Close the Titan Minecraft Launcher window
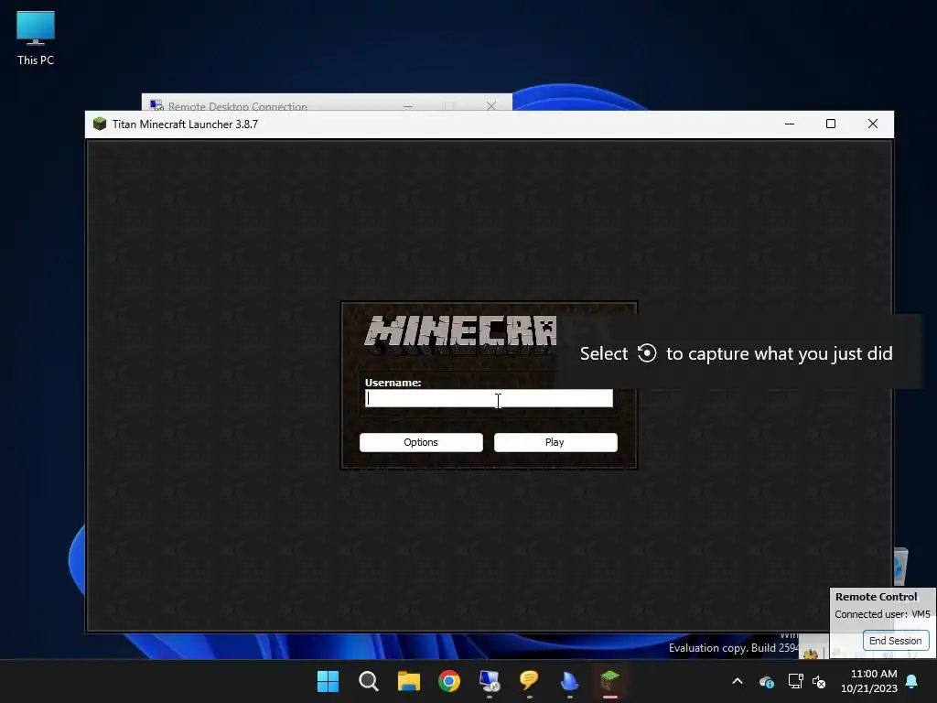 coord(872,124)
